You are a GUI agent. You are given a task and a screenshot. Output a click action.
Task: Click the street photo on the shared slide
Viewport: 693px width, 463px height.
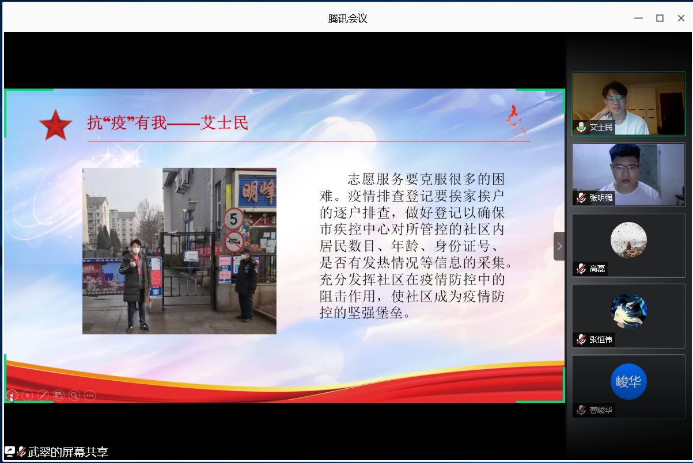click(x=179, y=251)
